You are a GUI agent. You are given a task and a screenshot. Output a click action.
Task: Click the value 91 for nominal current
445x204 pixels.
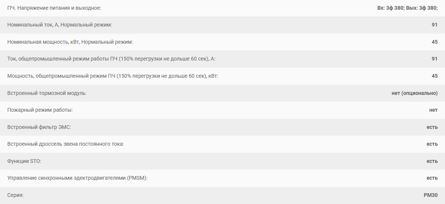tap(435, 25)
